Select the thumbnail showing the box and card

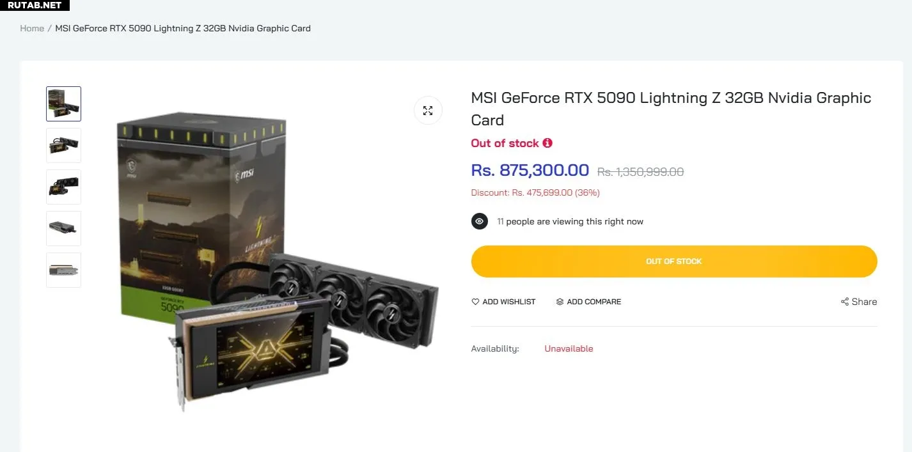tap(64, 104)
